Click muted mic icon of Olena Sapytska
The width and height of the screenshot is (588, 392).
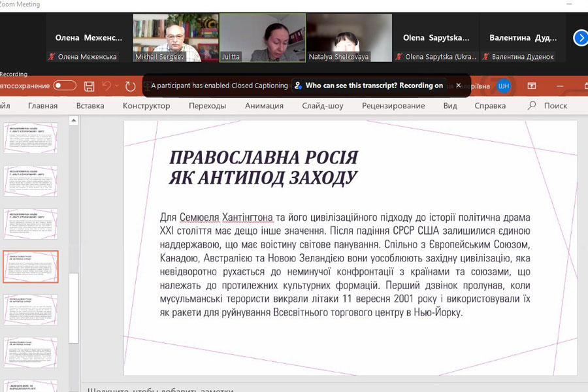click(399, 57)
